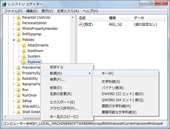Click the (値の設定なし) data cell
The width and height of the screenshot is (170, 129).
(x=146, y=24)
